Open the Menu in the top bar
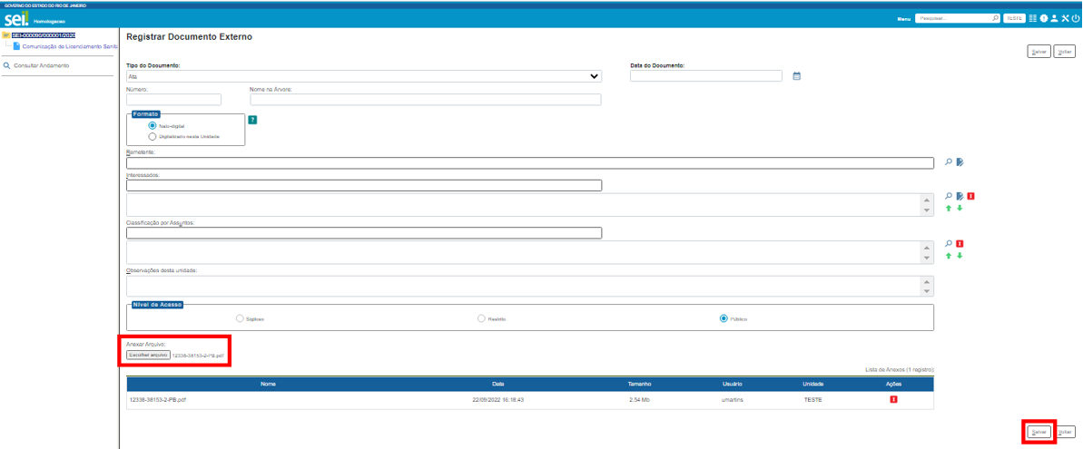Viewport: 1083px width, 449px height. point(903,18)
